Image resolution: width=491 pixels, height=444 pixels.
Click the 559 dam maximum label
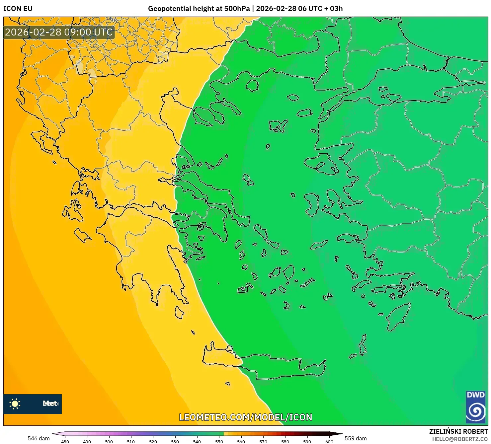point(355,438)
